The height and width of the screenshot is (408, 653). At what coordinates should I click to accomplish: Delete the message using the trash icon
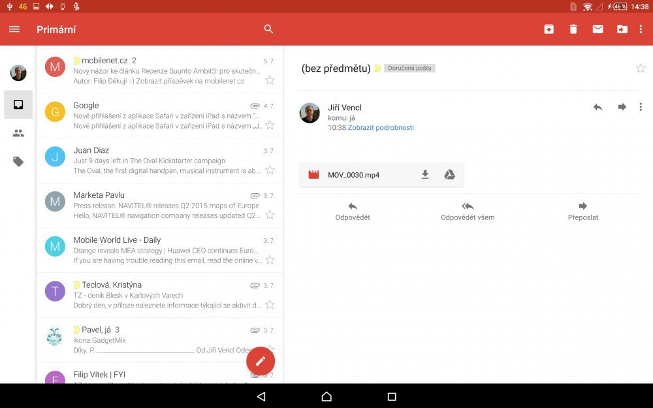tap(573, 29)
